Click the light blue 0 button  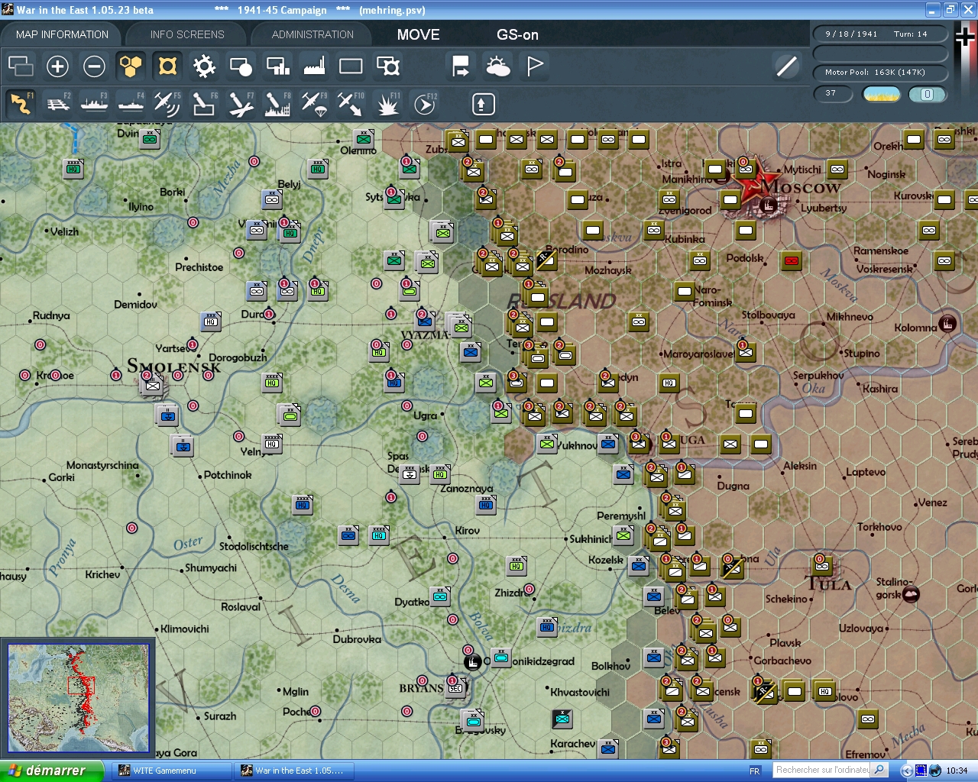click(928, 94)
